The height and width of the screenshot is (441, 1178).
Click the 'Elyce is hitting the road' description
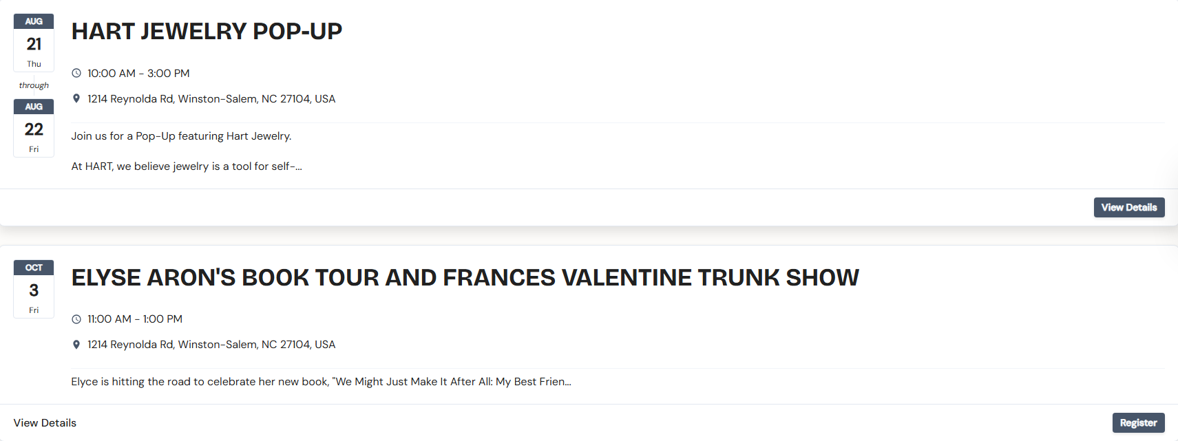pyautogui.click(x=321, y=382)
